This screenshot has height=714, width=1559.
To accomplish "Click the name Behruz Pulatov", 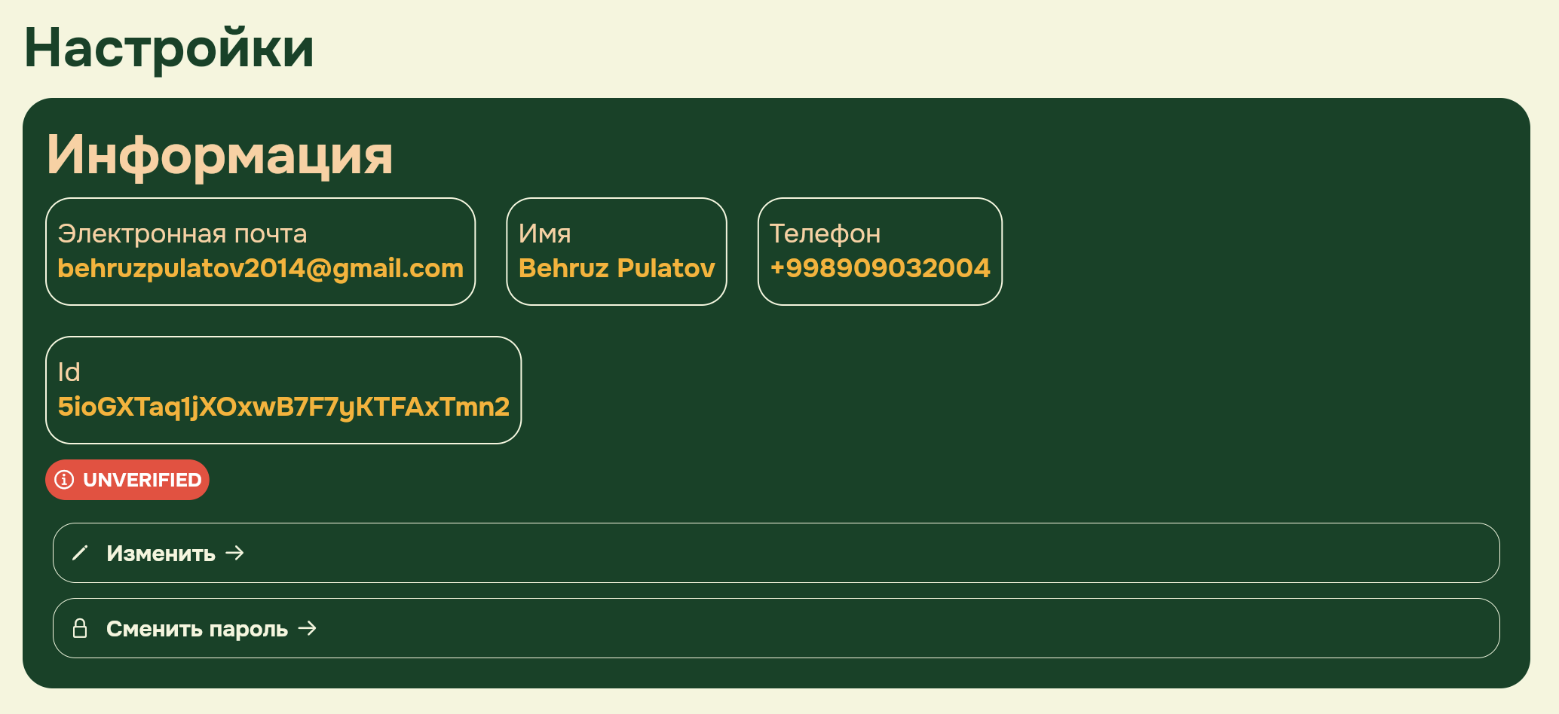I will 617,268.
